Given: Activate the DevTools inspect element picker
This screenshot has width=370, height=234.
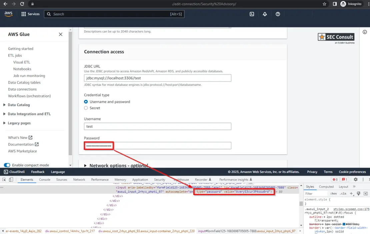Looking at the screenshot, I should click(4, 179).
